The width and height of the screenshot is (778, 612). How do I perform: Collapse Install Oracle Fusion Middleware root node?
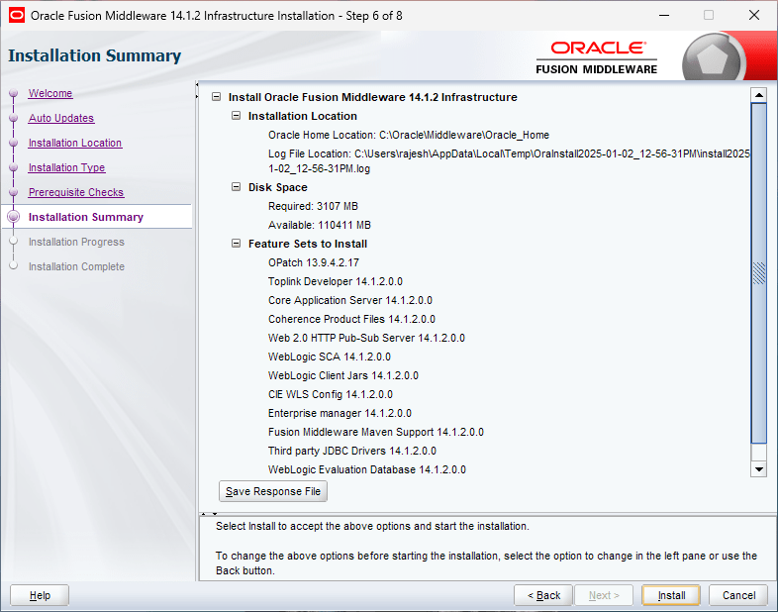[x=217, y=97]
